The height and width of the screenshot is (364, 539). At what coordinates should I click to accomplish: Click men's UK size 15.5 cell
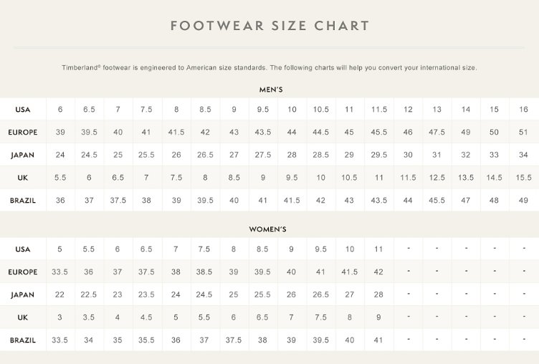(x=523, y=178)
